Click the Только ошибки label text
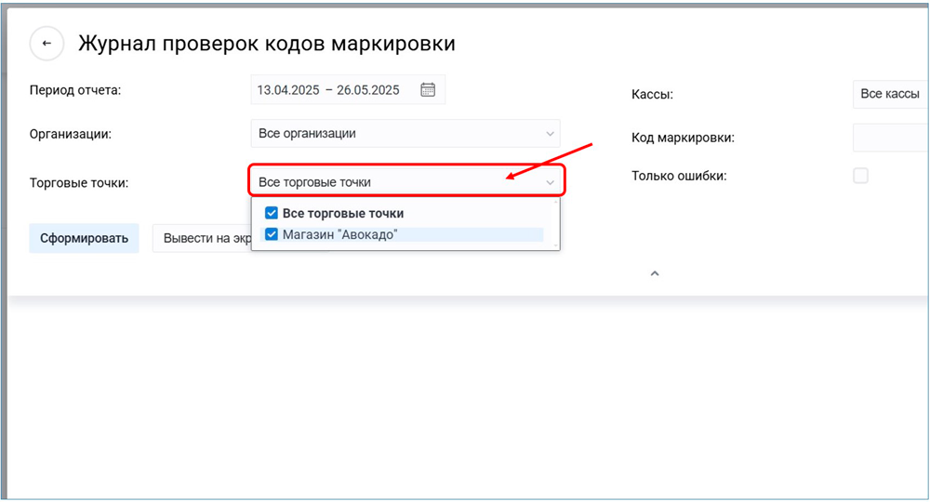The height and width of the screenshot is (502, 930). click(679, 176)
